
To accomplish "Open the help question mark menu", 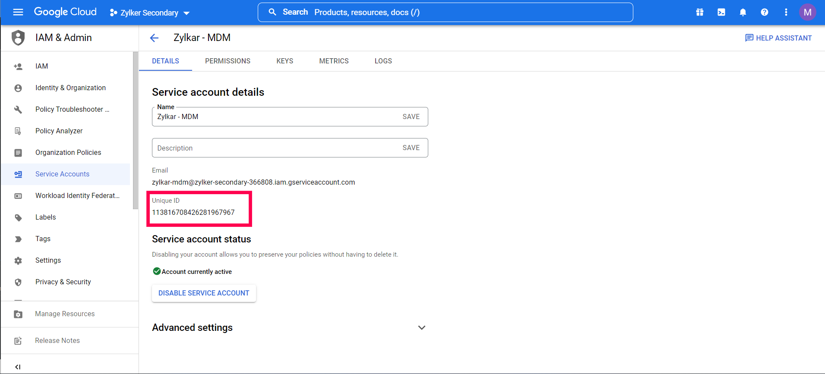I will (765, 12).
